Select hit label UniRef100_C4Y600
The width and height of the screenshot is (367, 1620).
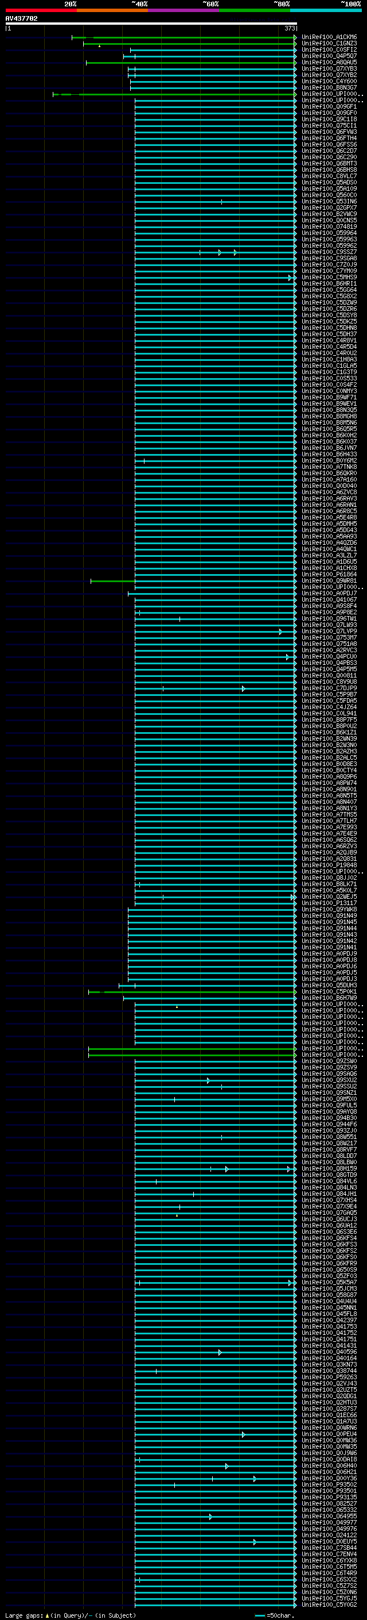tap(329, 81)
